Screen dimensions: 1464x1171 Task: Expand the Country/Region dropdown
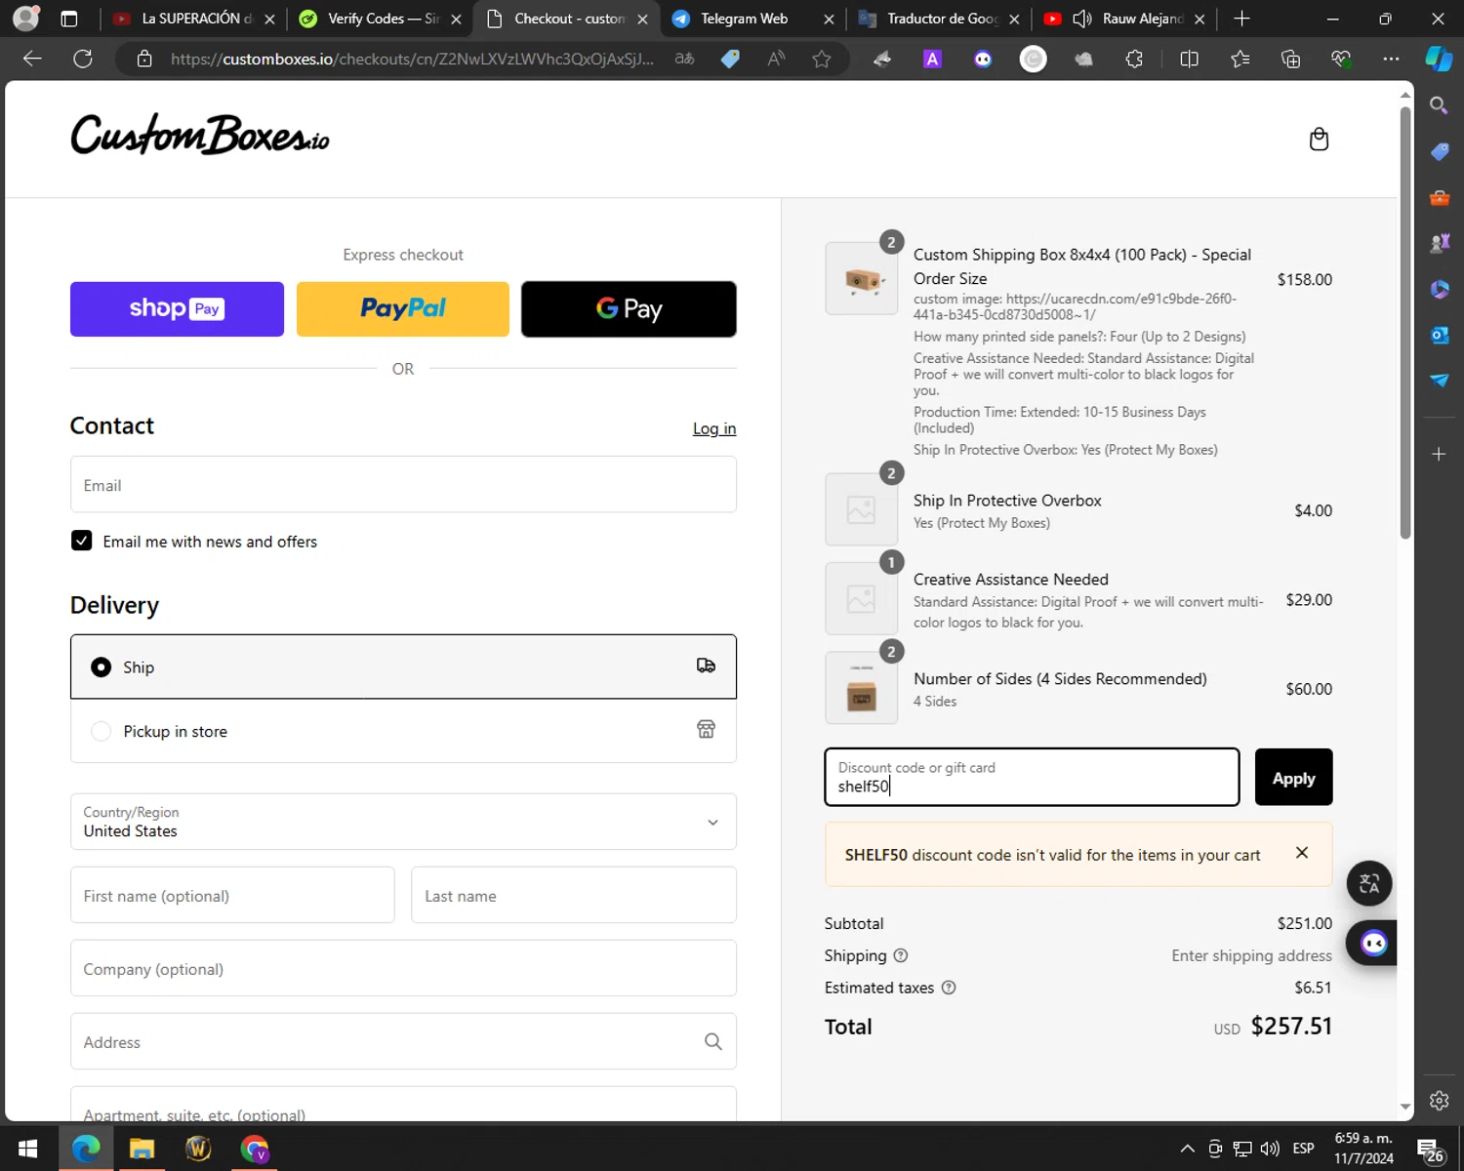coord(403,822)
